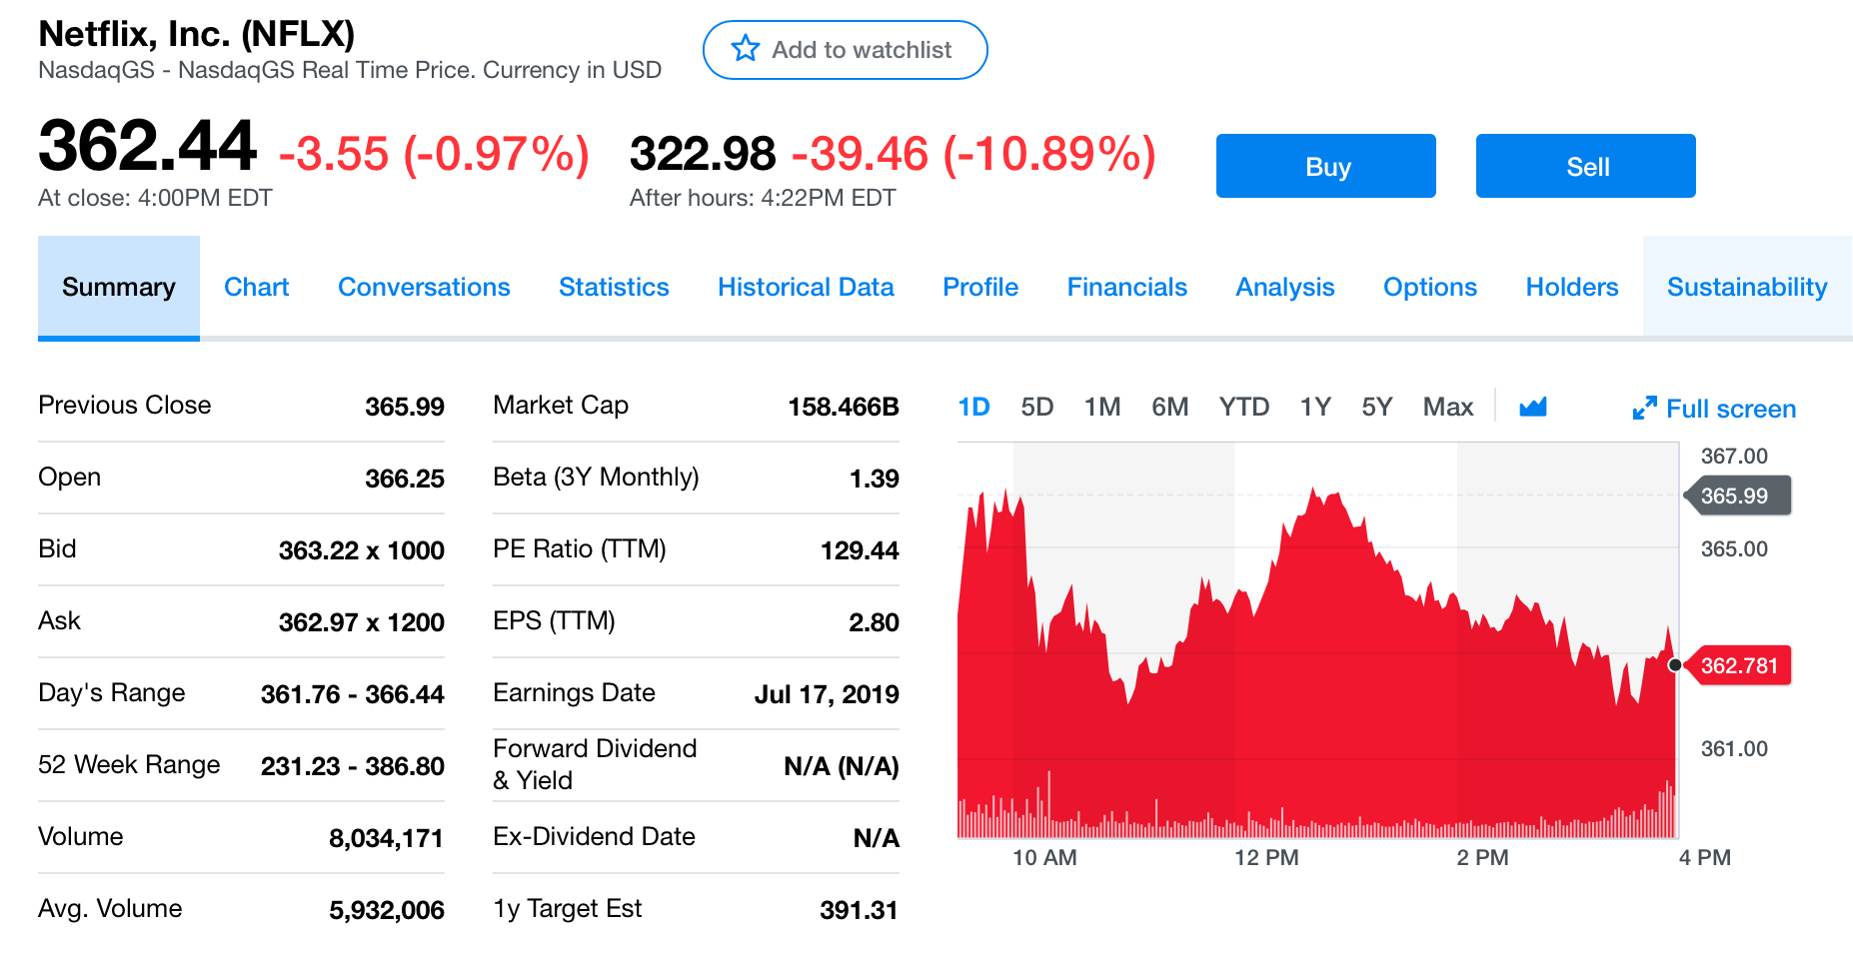Click the 365.99 previous close label
The image size is (1853, 959).
[1737, 496]
